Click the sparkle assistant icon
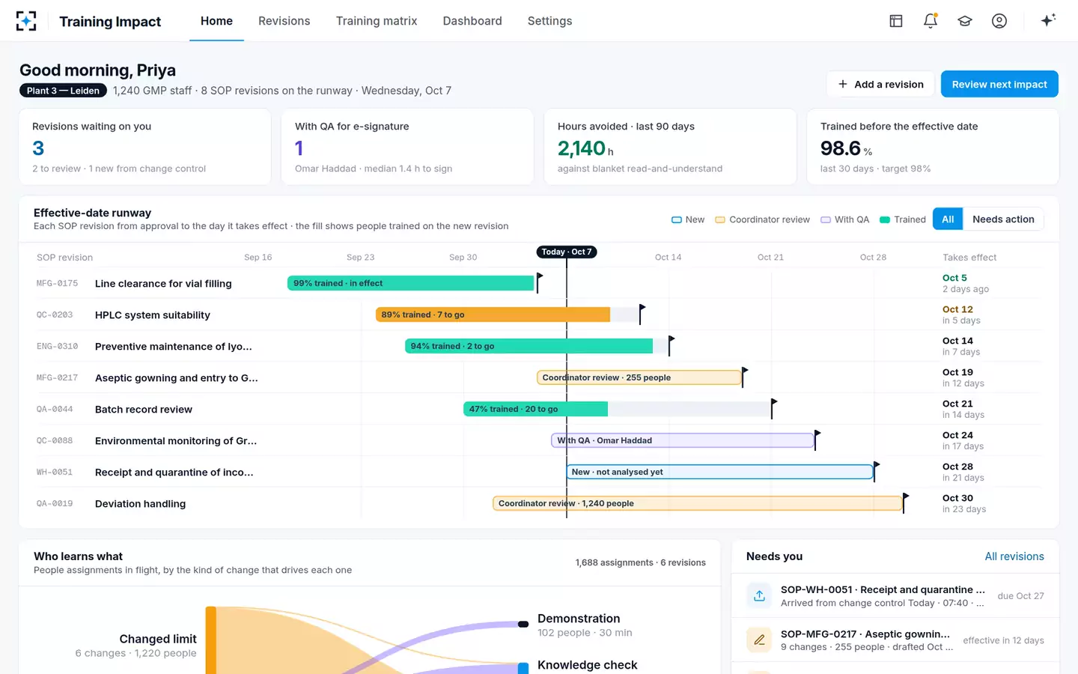 point(1048,20)
